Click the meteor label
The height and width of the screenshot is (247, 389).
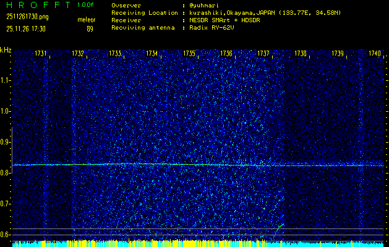tap(87, 20)
